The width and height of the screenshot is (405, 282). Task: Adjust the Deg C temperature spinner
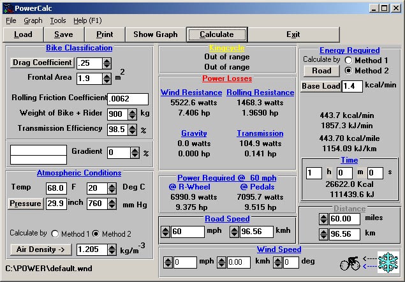pos(112,188)
